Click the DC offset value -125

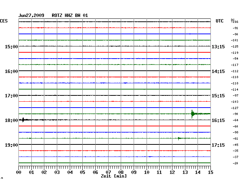[x=234, y=46]
